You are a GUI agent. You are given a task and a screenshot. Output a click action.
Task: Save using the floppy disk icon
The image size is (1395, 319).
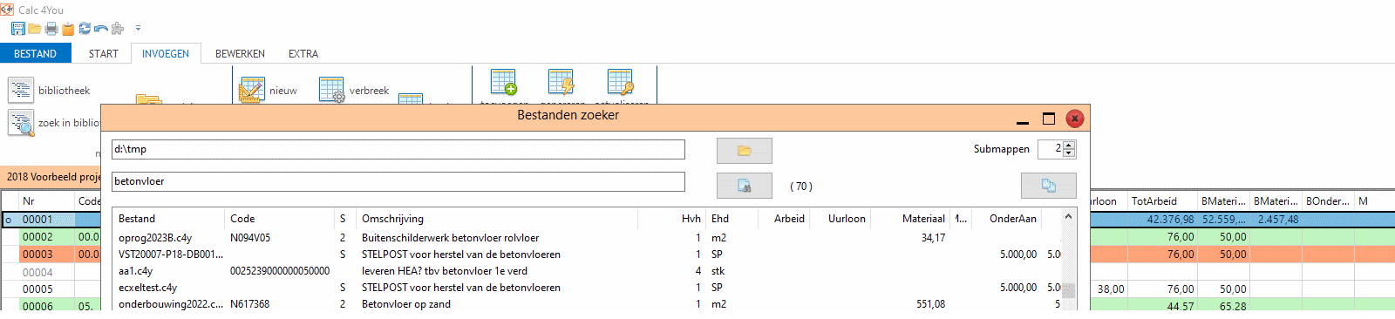[18, 28]
